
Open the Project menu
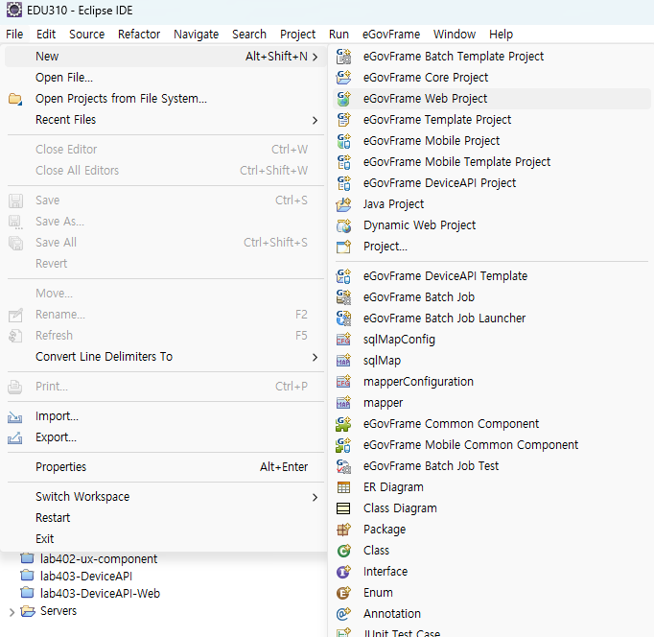pos(297,35)
